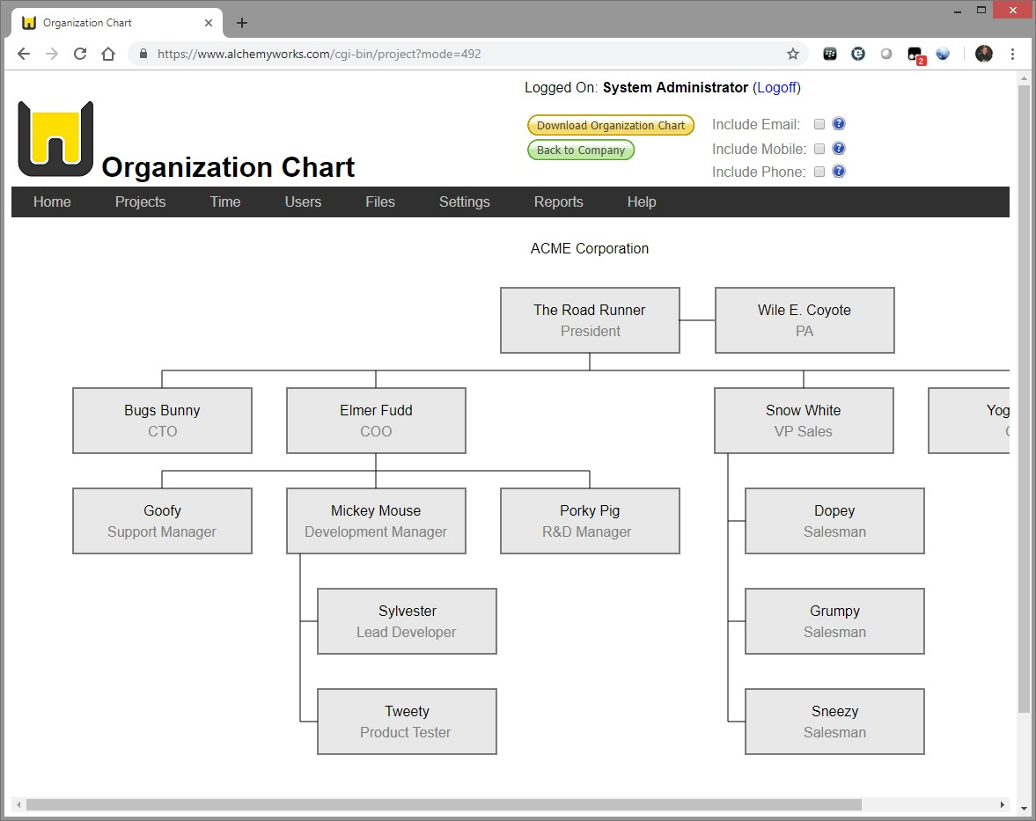Select the Porky Pig R&D Manager box

(590, 521)
